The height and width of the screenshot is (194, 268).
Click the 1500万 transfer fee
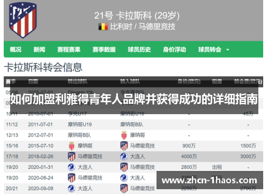pos(248,146)
